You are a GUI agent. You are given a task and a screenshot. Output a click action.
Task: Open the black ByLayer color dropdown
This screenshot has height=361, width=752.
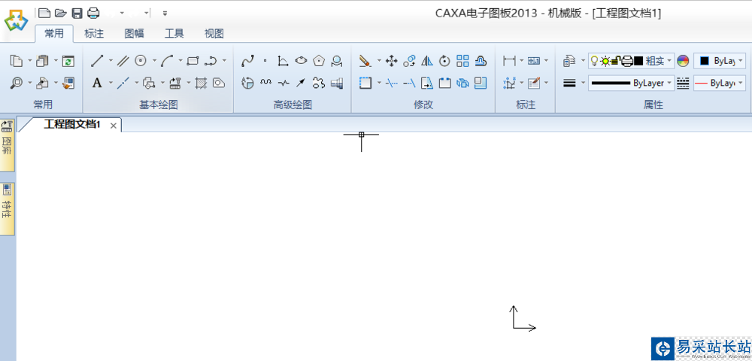click(720, 61)
